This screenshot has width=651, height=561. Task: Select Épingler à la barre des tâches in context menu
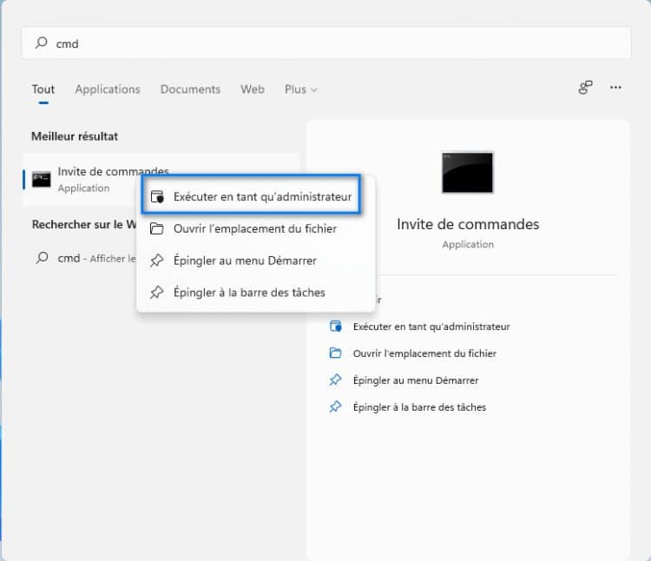tap(249, 293)
